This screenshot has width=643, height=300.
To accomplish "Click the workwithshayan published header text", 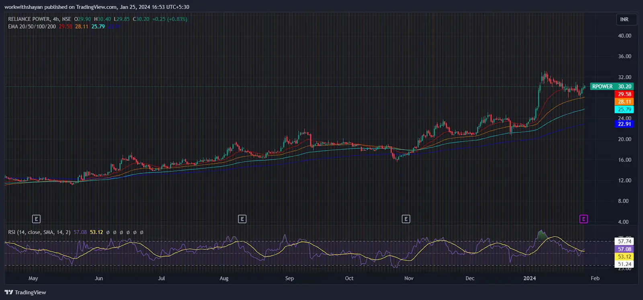I will (x=97, y=7).
